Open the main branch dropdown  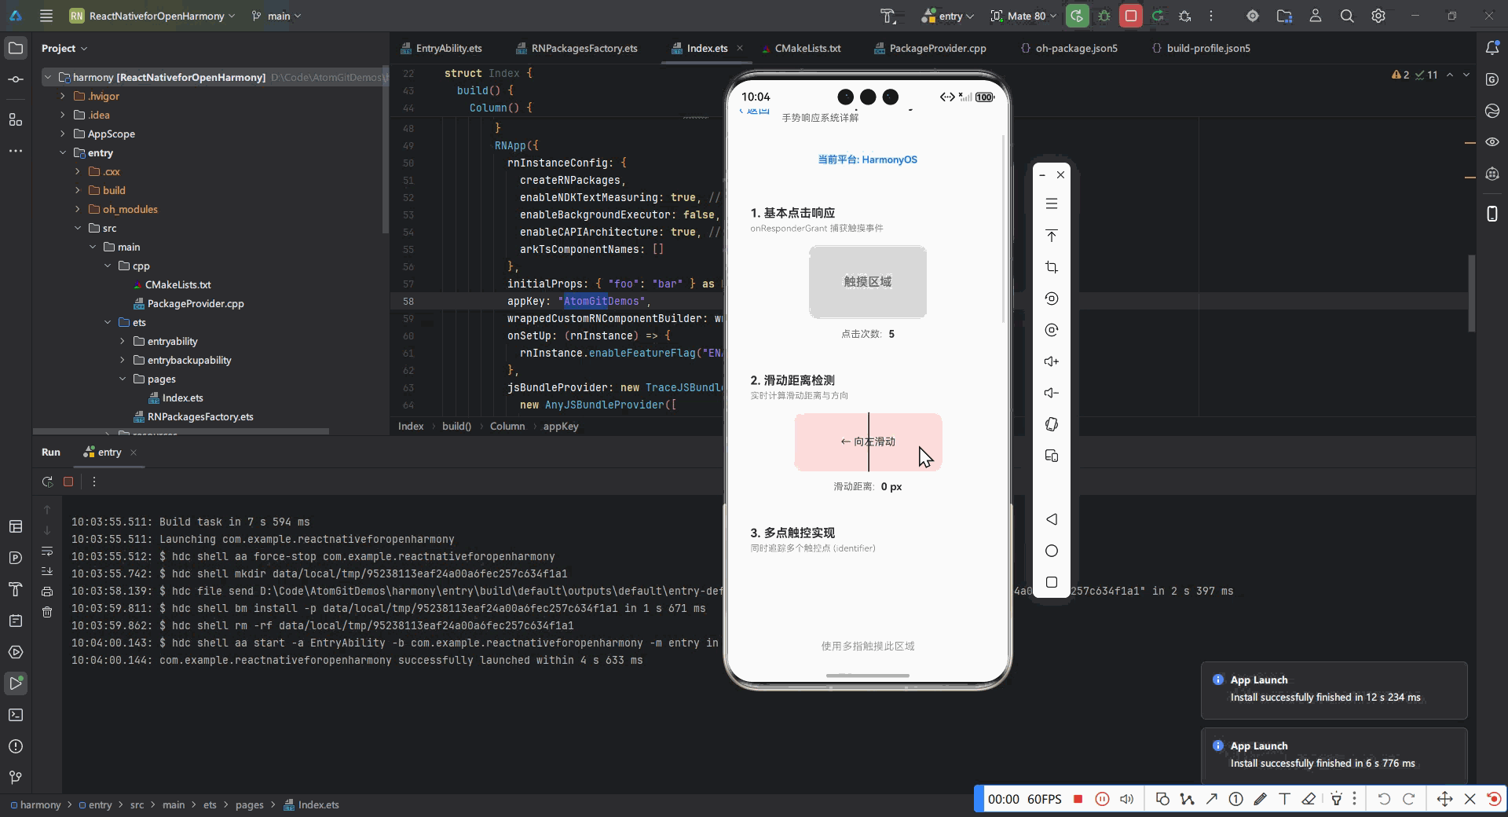[276, 16]
